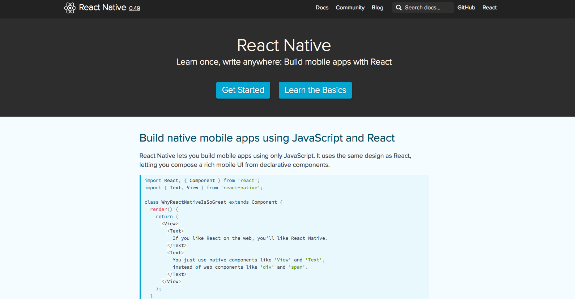Click the render() code line
The height and width of the screenshot is (299, 575).
click(164, 209)
